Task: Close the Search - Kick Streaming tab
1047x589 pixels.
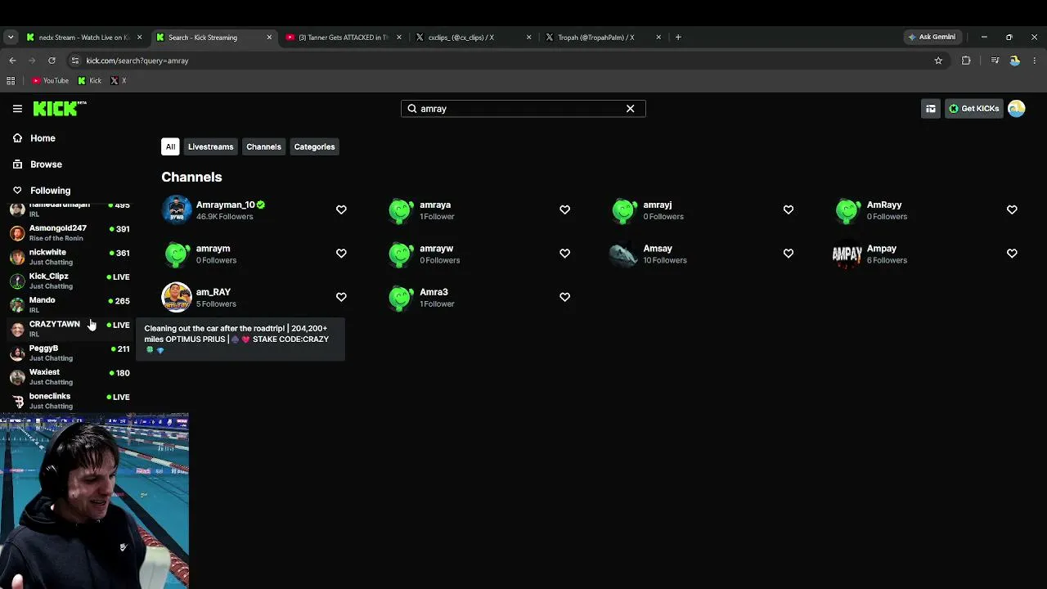Action: pos(269,37)
